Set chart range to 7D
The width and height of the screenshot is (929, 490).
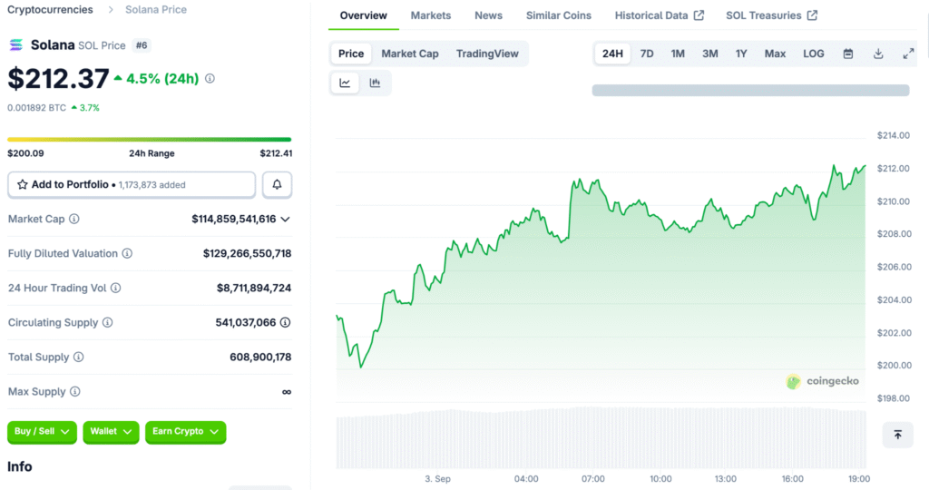tap(647, 54)
